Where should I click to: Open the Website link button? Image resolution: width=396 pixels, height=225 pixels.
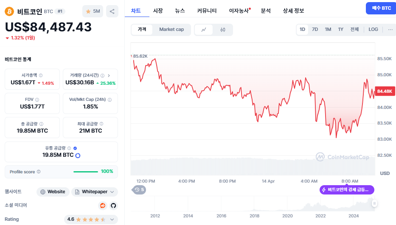pos(53,192)
